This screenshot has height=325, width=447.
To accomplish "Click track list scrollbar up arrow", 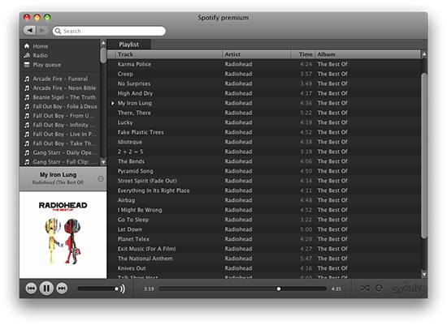I will pyautogui.click(x=424, y=54).
